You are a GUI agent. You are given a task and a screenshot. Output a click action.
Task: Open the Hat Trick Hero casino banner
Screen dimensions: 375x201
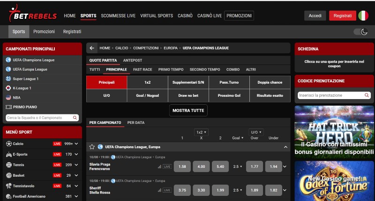(334, 132)
